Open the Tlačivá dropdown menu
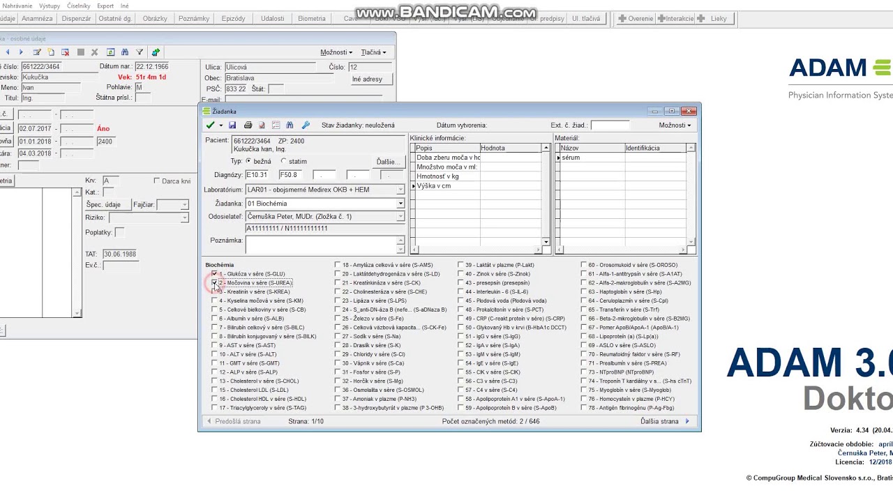Image resolution: width=893 pixels, height=502 pixels. click(x=373, y=52)
